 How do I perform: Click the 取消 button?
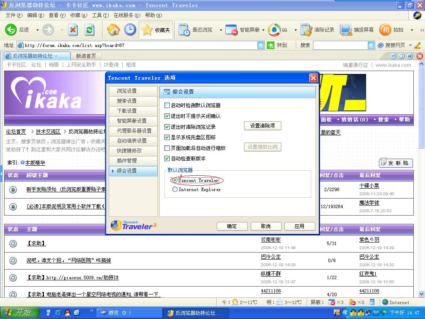point(266,226)
